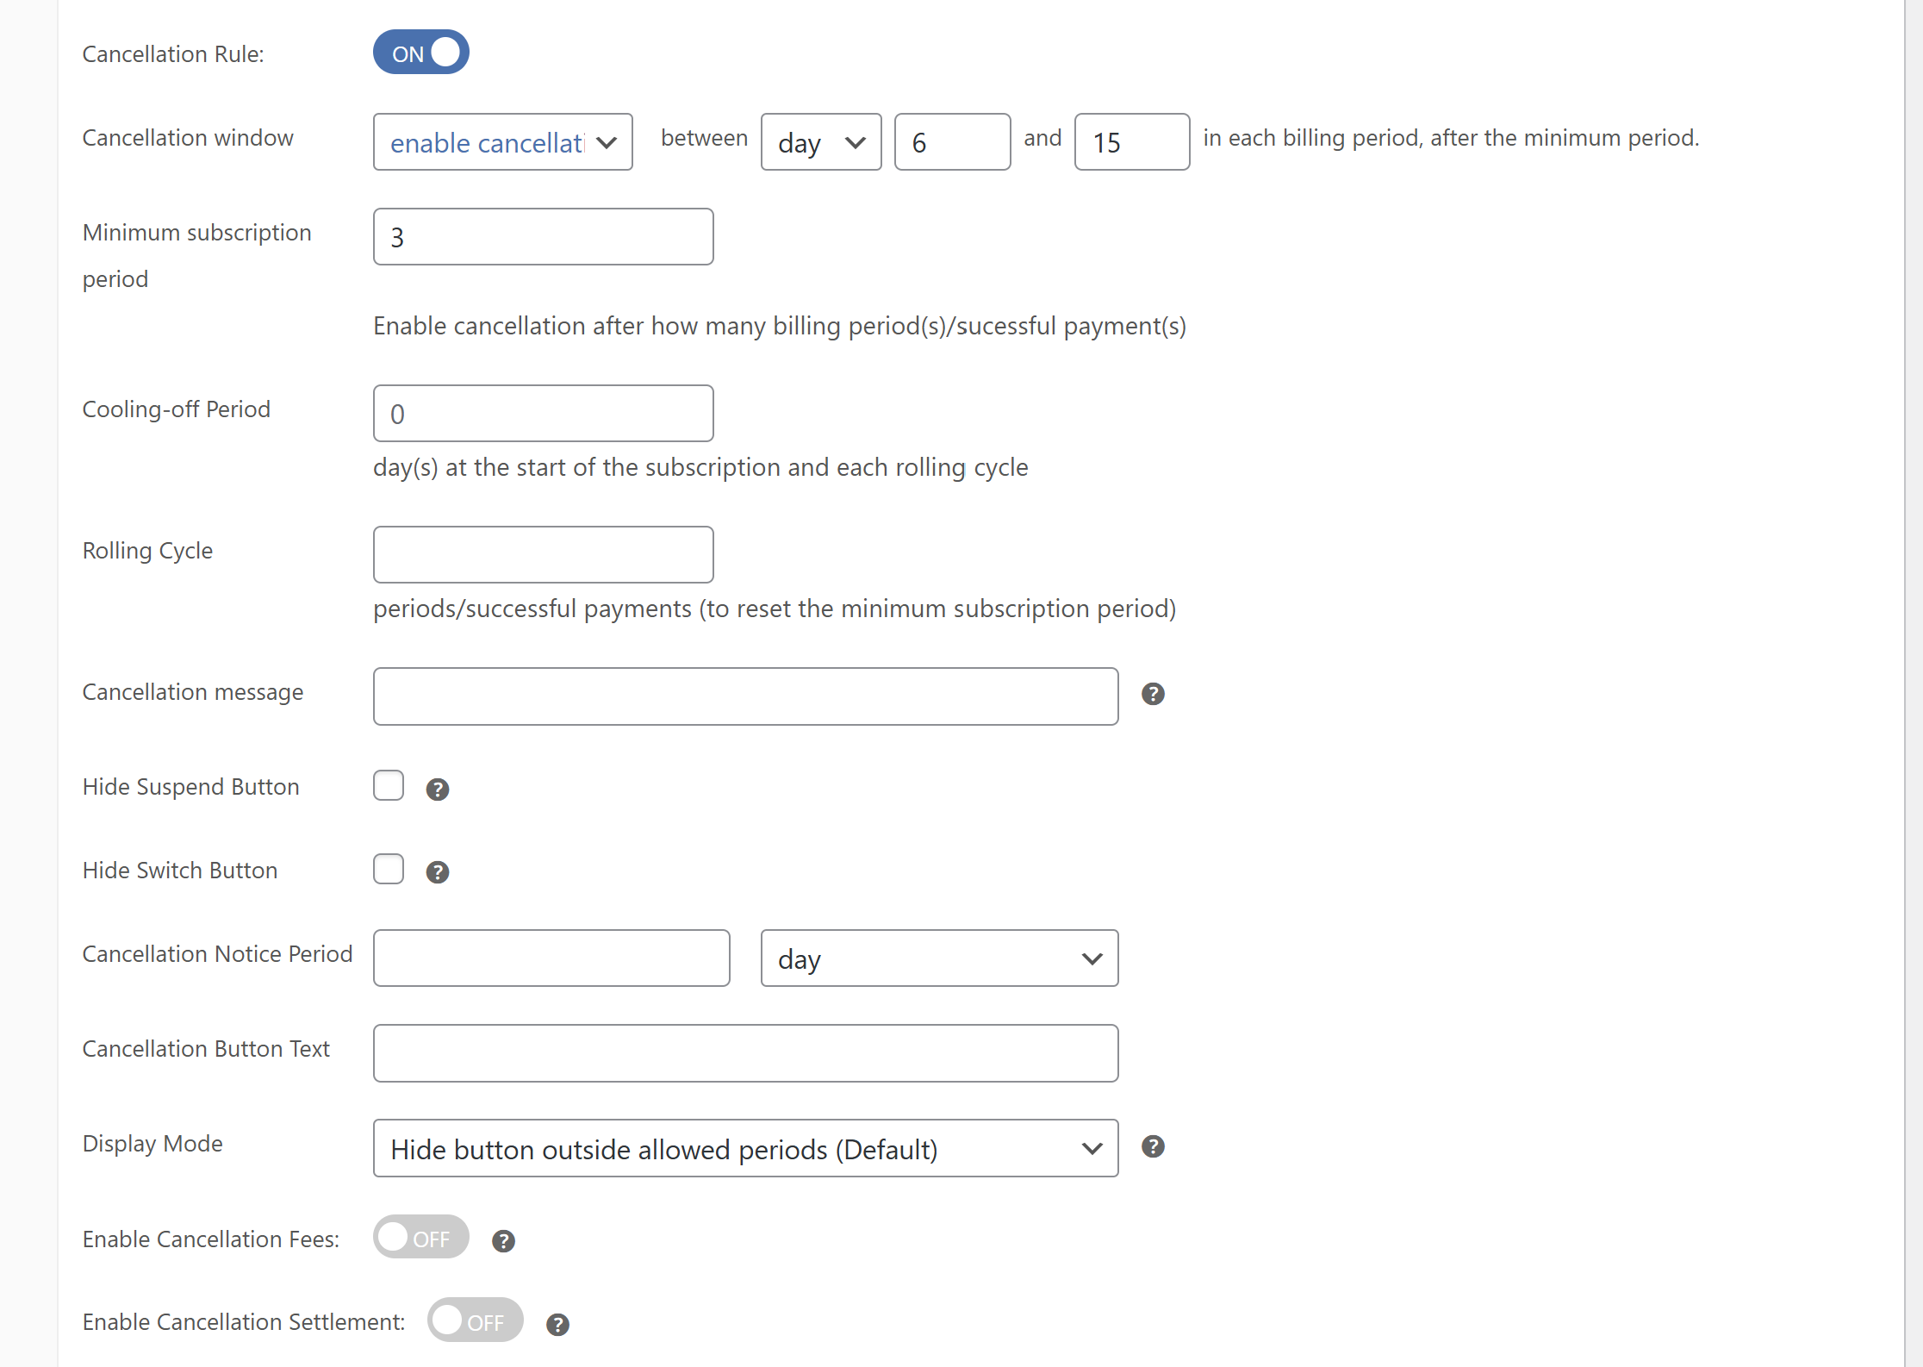
Task: Open the day unit dropdown after 'between'
Action: point(821,142)
